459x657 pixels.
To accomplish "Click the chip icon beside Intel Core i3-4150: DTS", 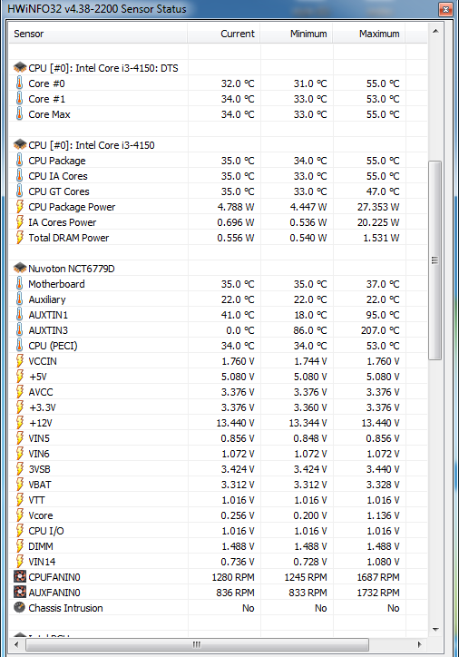I will pos(20,67).
